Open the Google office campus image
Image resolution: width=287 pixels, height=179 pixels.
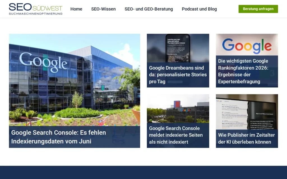[x=178, y=109]
